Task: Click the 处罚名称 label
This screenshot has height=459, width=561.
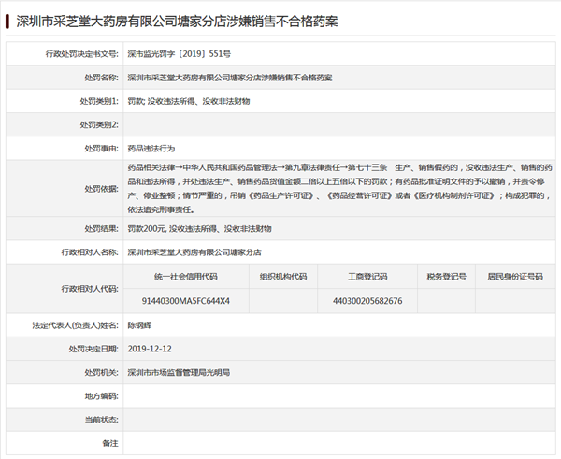Action: click(x=102, y=78)
